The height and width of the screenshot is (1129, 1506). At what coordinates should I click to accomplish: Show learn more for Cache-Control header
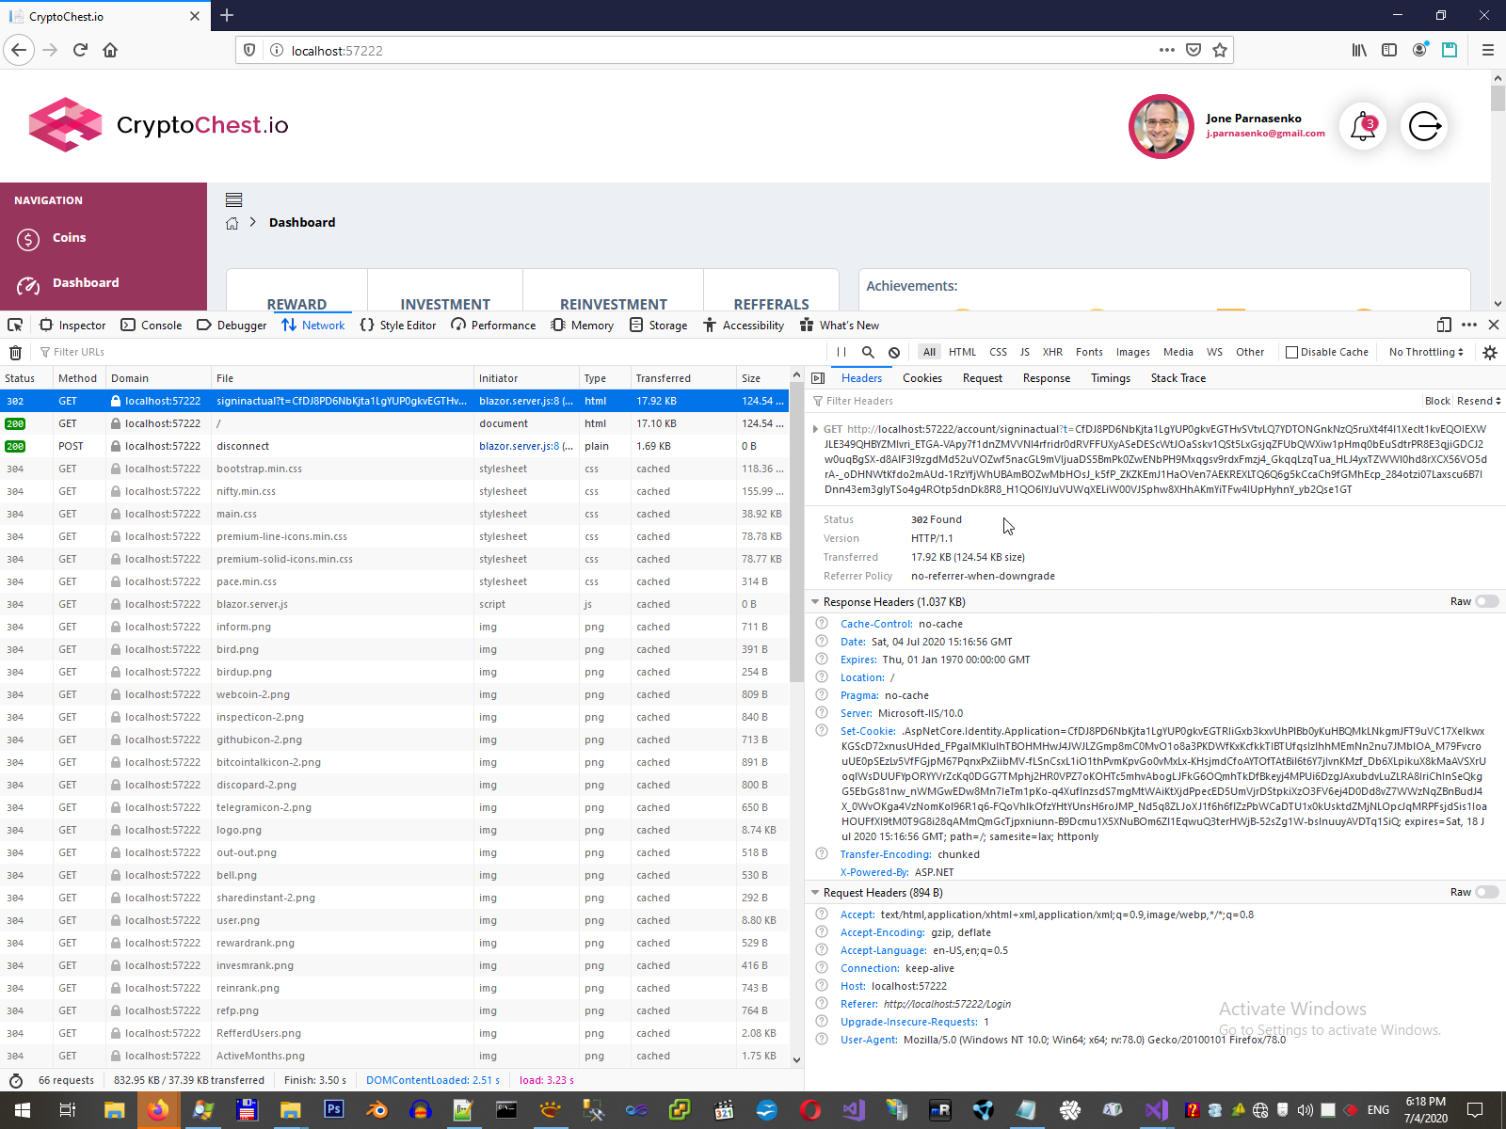[822, 624]
